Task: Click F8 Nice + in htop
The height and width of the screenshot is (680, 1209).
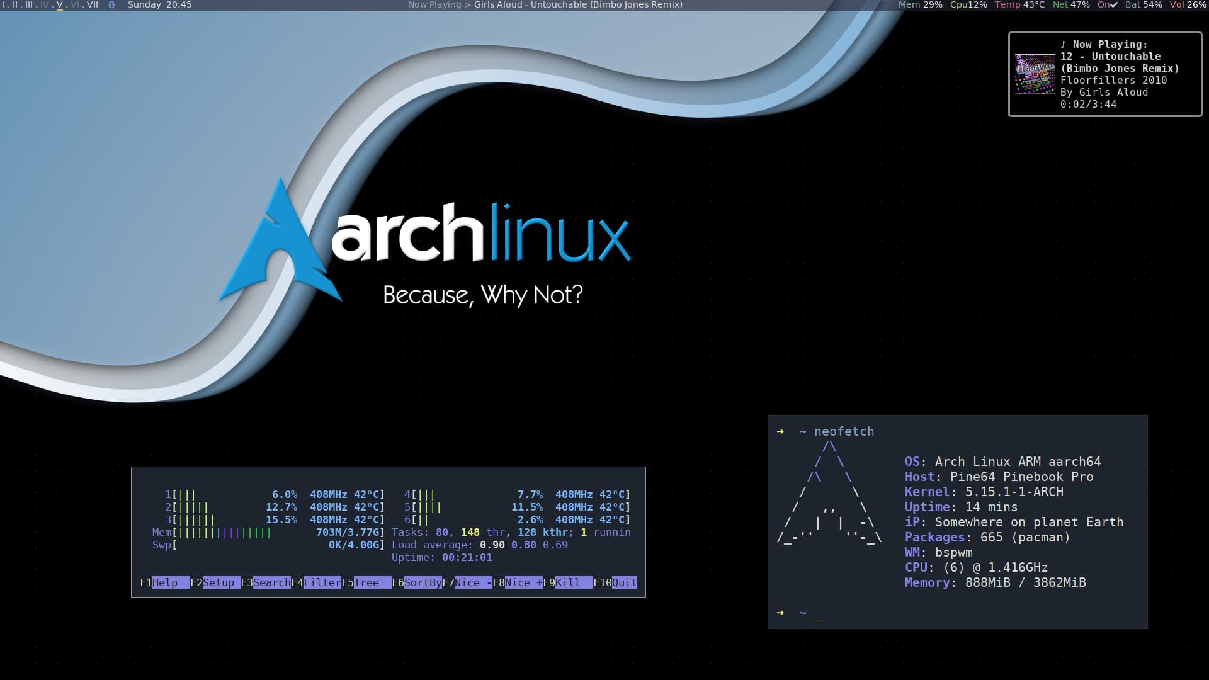Action: coord(517,582)
